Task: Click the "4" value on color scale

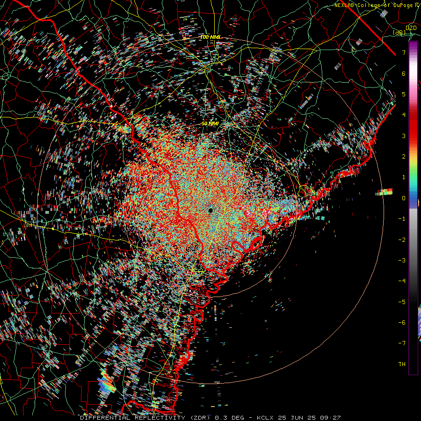Action: coord(404,115)
